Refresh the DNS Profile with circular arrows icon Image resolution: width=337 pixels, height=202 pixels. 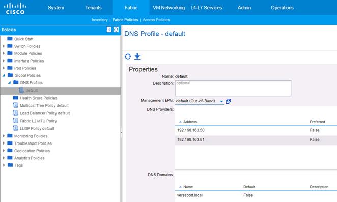point(128,56)
